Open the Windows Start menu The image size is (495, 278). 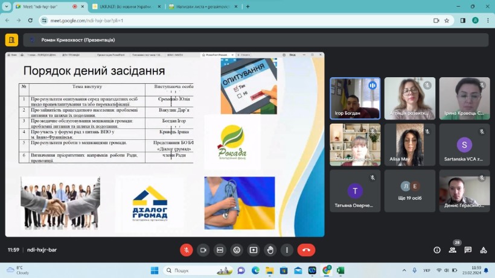(x=155, y=270)
